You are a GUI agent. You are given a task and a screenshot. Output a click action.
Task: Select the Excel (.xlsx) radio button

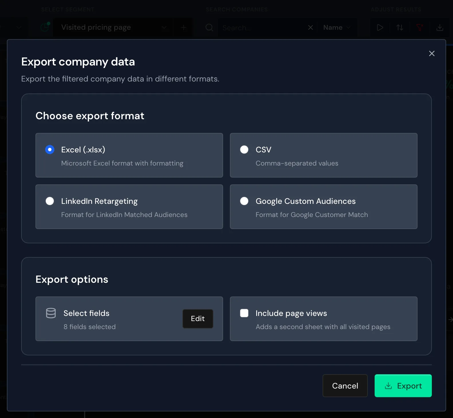point(50,150)
